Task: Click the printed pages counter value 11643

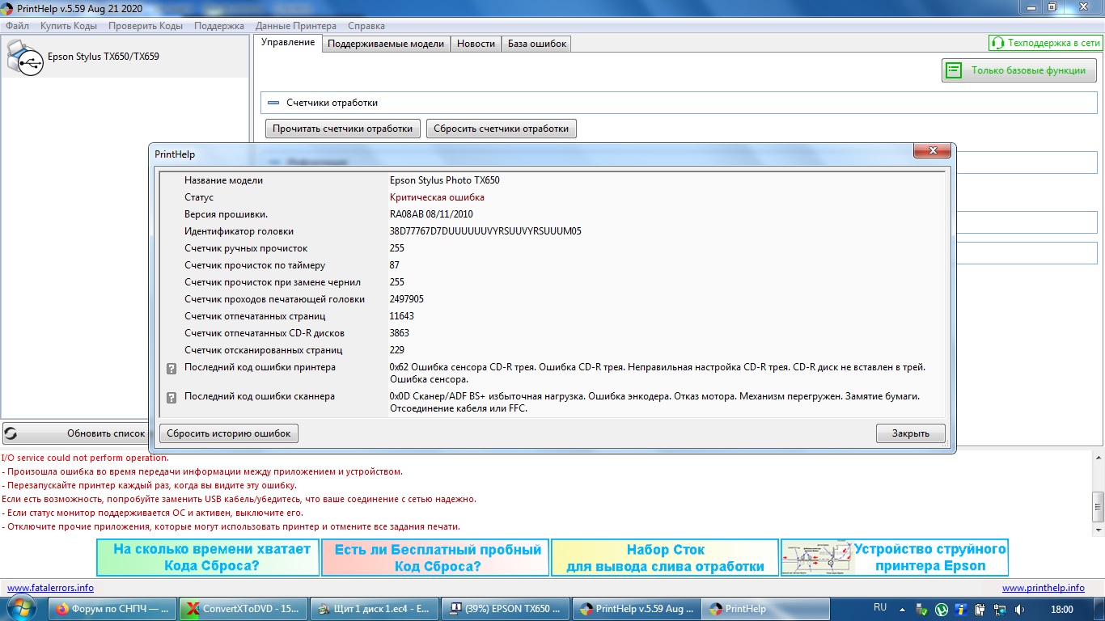Action: (402, 316)
